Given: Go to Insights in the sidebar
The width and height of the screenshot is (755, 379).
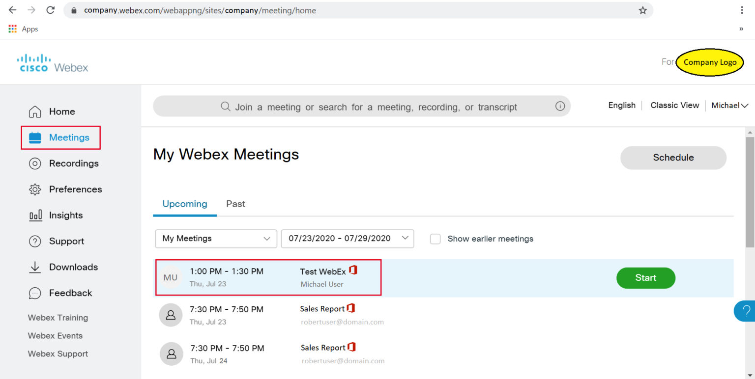Looking at the screenshot, I should (x=66, y=216).
